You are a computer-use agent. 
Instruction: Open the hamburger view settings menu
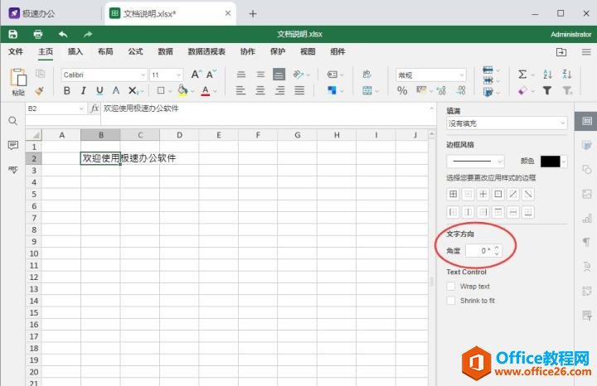[x=586, y=52]
